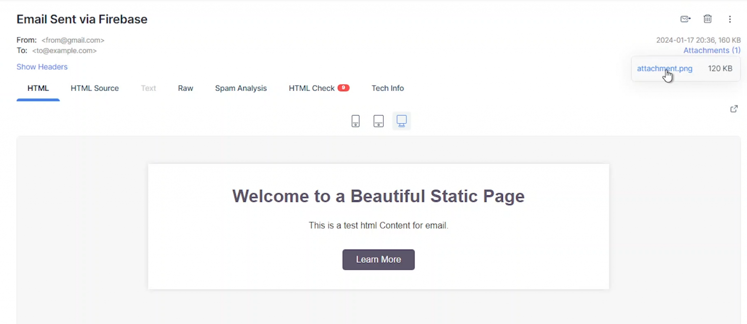Delete the email via the trash icon
Screen dimensions: 747x324
pyautogui.click(x=708, y=19)
